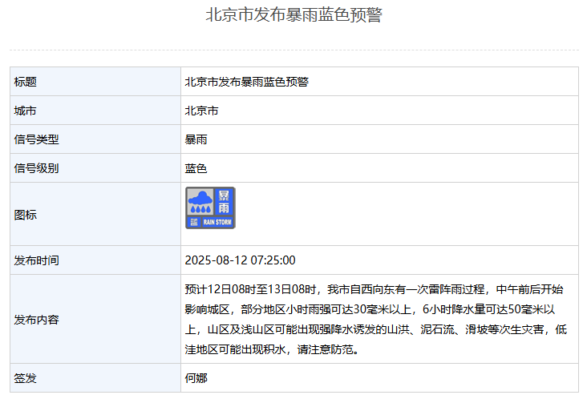587x399 pixels.
Task: Click the white 暴雨 characters on the warning icon
Action: point(224,203)
